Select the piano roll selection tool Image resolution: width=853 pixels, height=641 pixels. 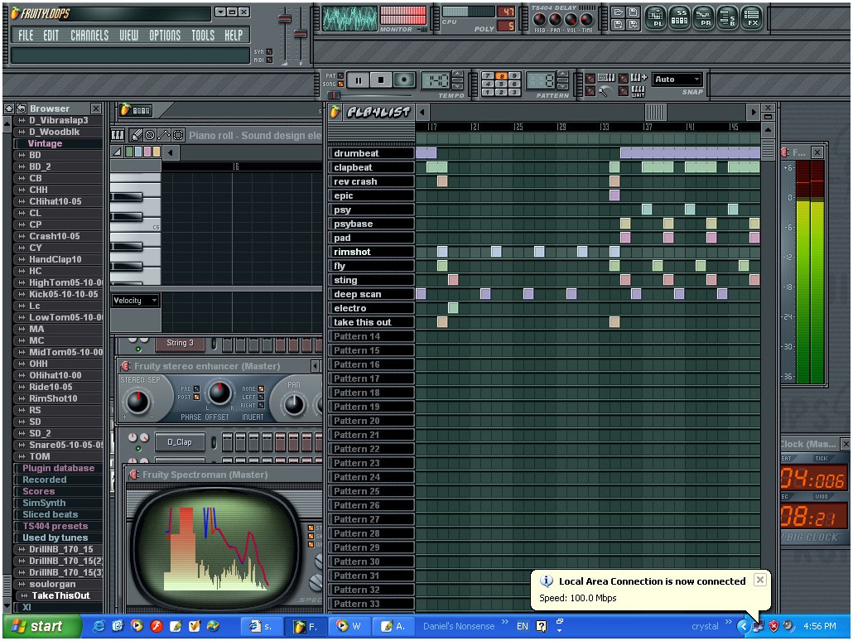click(x=178, y=135)
